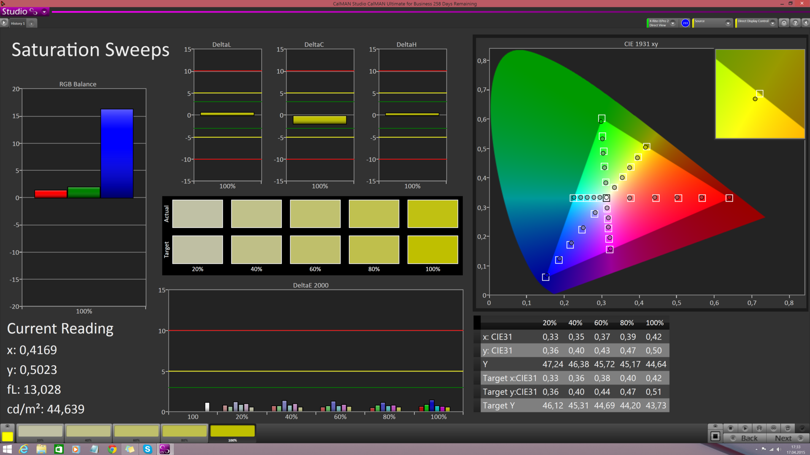
Task: Click the Back button
Action: 745,438
